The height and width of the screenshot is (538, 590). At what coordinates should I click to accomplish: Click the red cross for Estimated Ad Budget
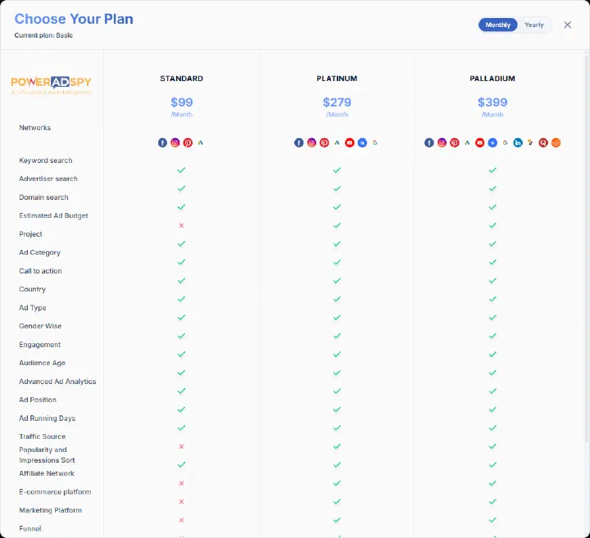click(181, 225)
